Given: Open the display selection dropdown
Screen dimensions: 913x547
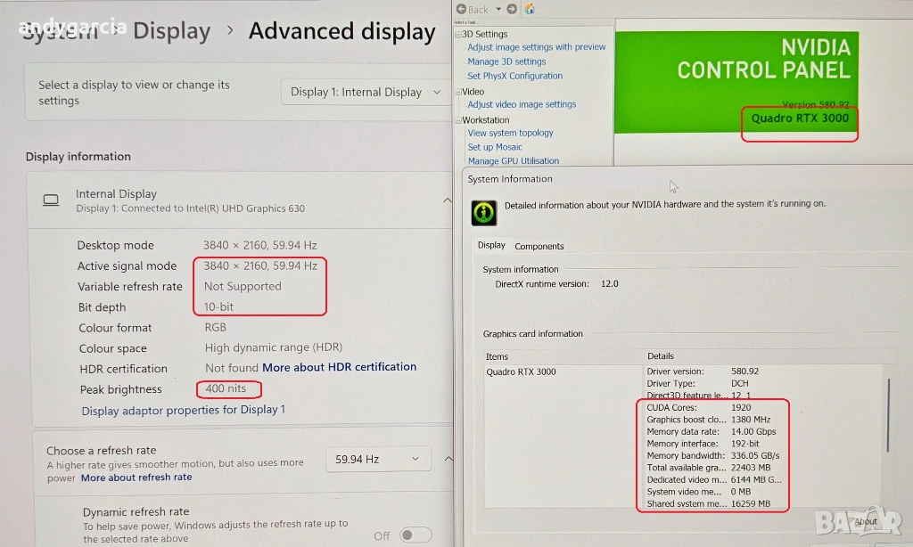Looking at the screenshot, I should (366, 92).
